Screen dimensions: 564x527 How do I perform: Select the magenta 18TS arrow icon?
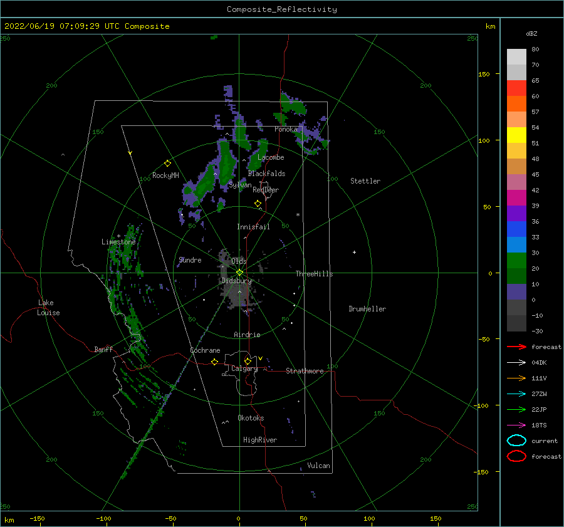click(x=516, y=425)
